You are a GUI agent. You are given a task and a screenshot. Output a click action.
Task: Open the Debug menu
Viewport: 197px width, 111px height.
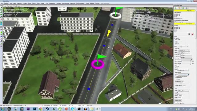tap(92, 3)
